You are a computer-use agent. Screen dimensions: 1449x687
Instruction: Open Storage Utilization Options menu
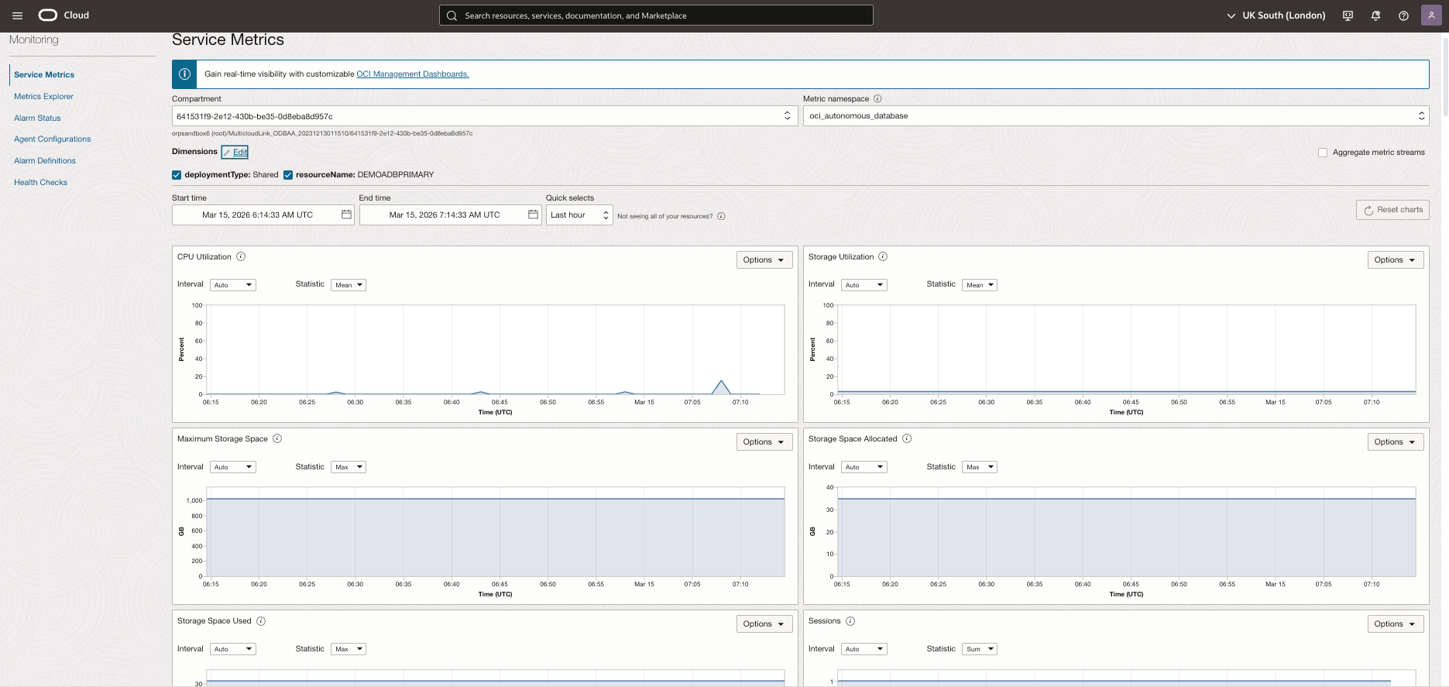click(x=1395, y=260)
